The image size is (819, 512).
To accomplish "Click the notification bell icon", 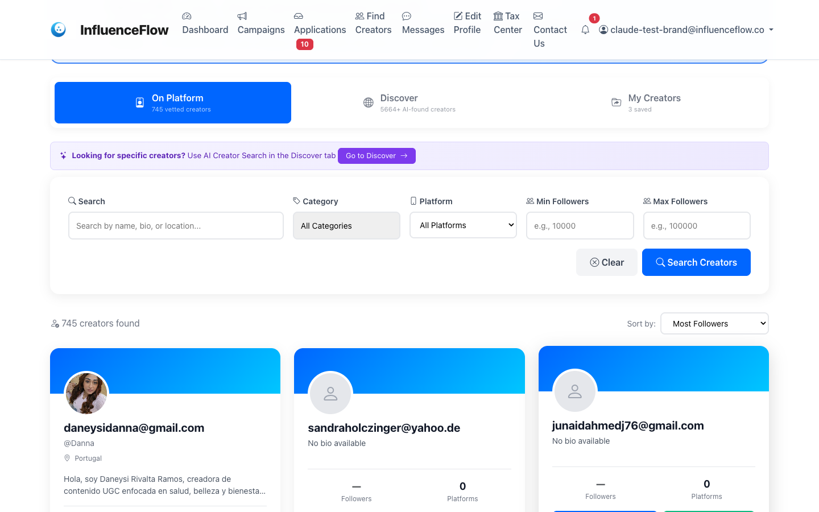I will pos(585,30).
